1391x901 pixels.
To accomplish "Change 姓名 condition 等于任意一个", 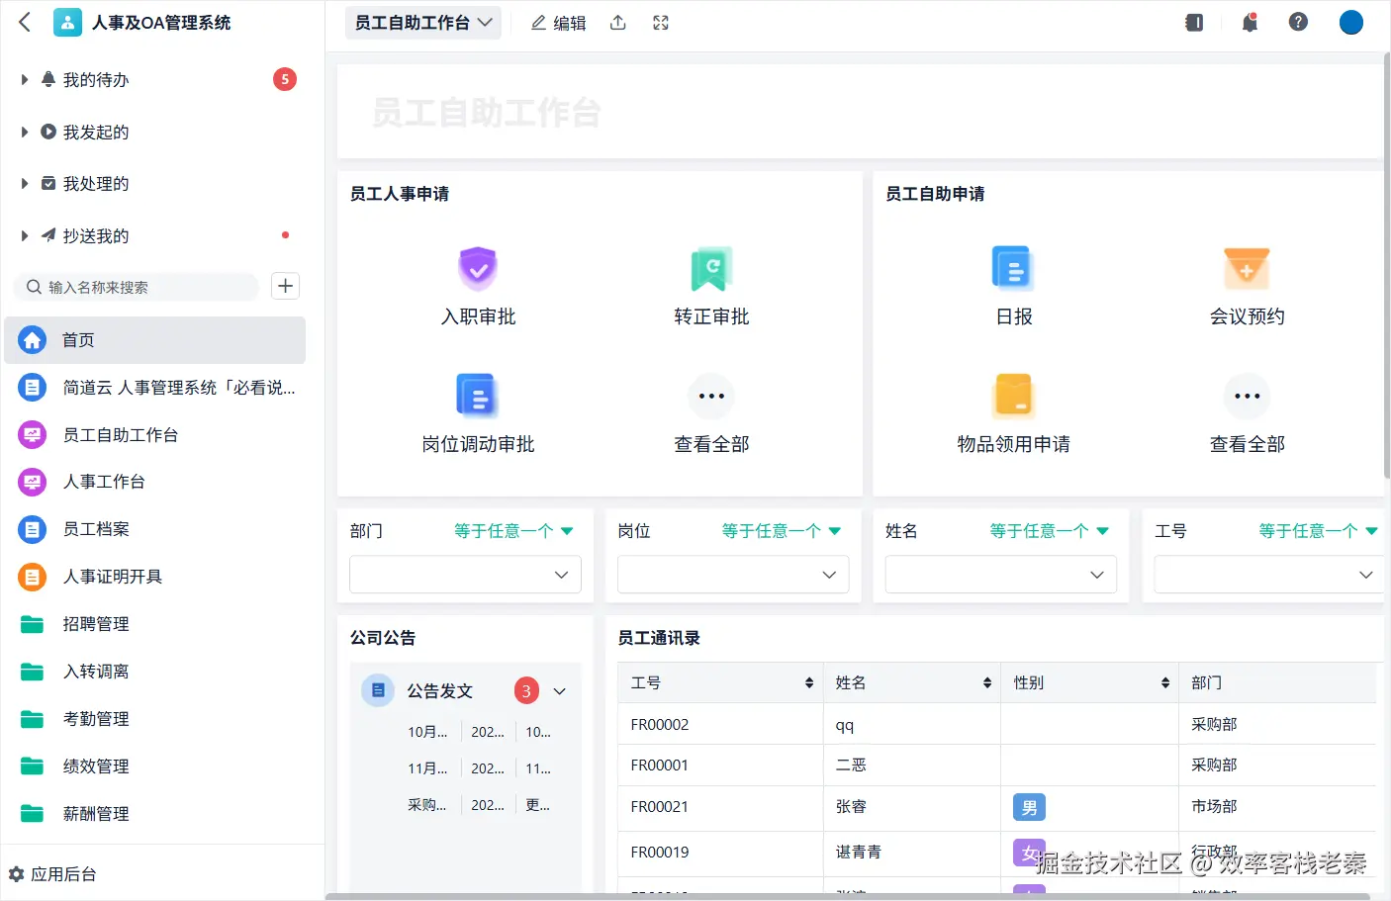I will pos(1050,531).
